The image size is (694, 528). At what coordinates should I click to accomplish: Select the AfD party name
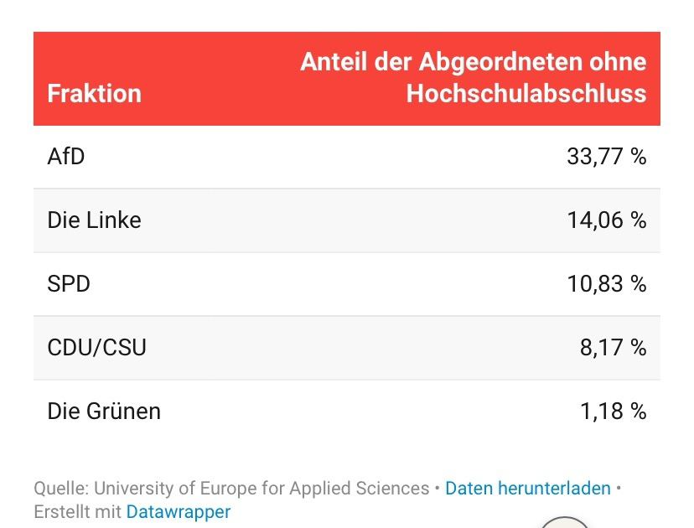click(x=66, y=157)
